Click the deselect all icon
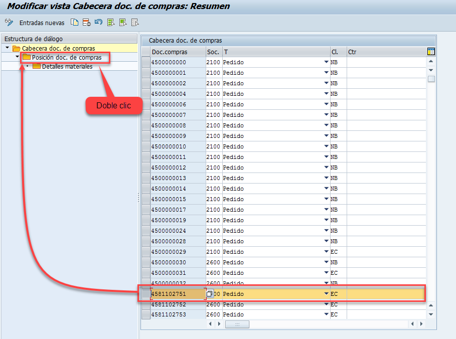 pos(135,23)
